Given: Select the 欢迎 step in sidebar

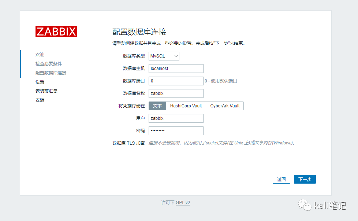Looking at the screenshot, I should pos(40,54).
